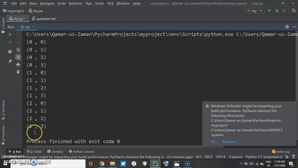This screenshot has width=298, height=168.
Task: Rerun 'my' from Run panel gutter
Action: pos(10,35)
